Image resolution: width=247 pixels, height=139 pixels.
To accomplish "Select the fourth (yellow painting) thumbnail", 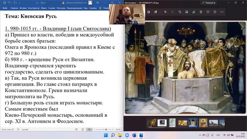I will 183,123.
